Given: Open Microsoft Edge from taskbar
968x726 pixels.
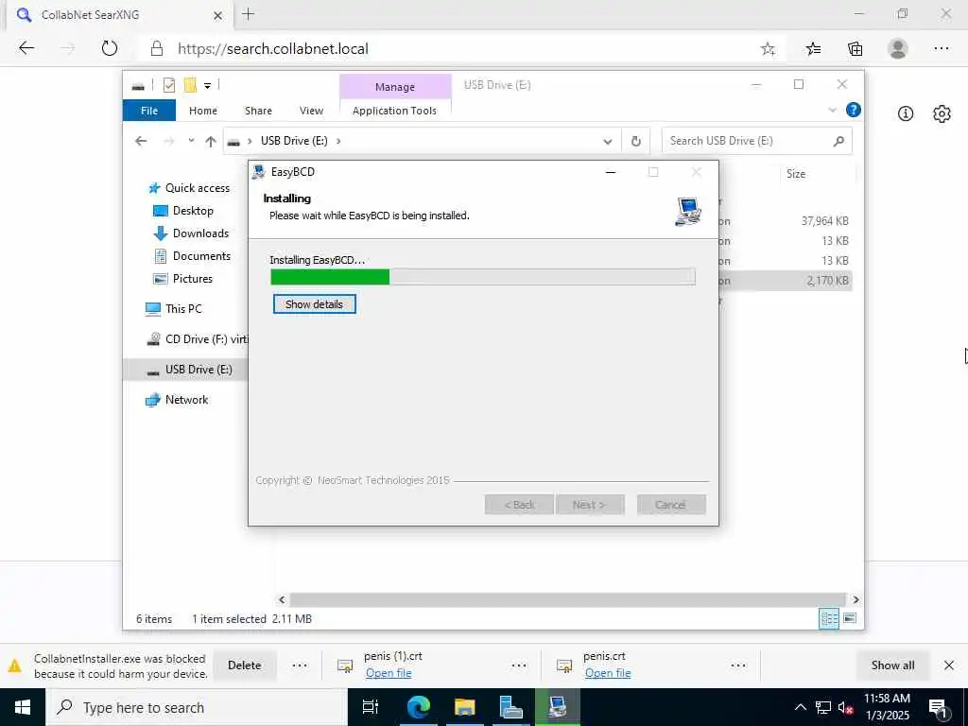Looking at the screenshot, I should pos(418,707).
